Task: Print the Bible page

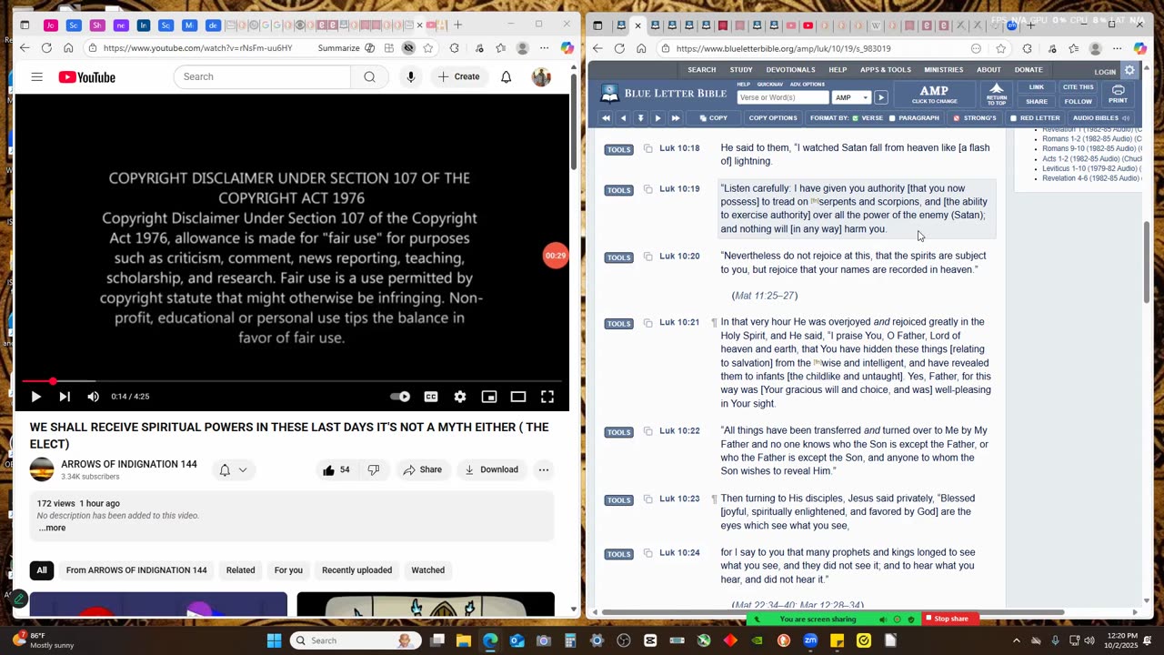Action: [x=1118, y=94]
